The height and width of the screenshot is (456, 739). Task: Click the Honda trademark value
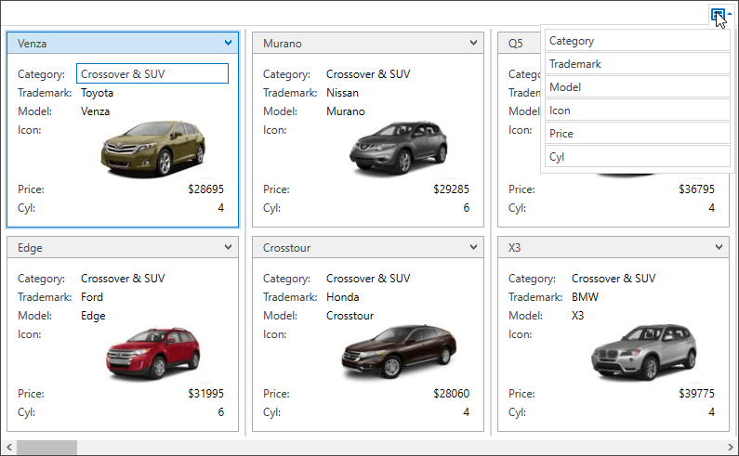click(343, 297)
